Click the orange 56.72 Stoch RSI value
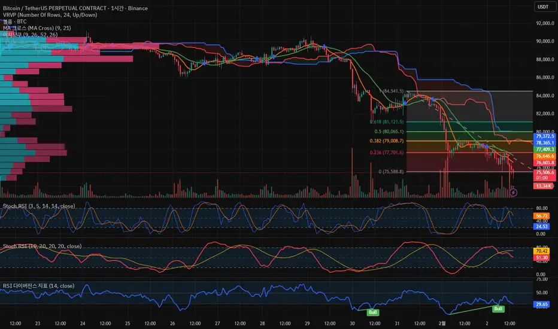This screenshot has width=558, height=329. pyautogui.click(x=541, y=216)
